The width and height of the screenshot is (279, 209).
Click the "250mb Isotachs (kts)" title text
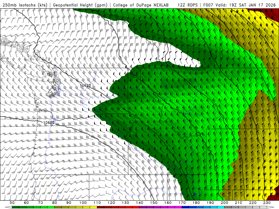pyautogui.click(x=25, y=5)
